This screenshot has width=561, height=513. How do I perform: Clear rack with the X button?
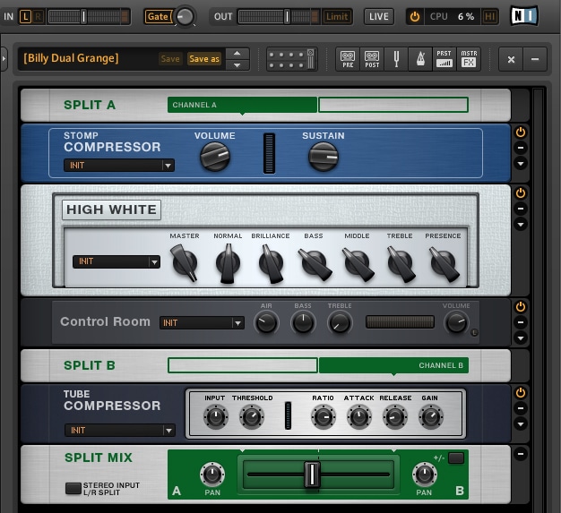(511, 59)
